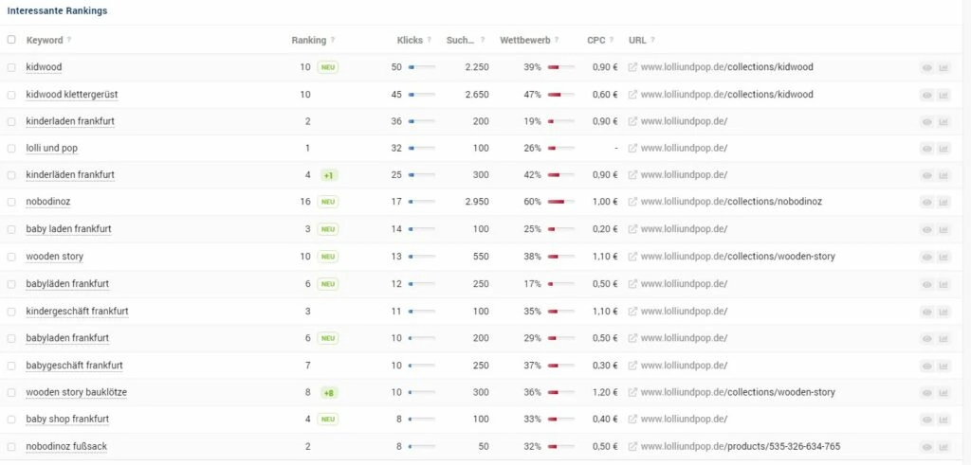Open the help tooltip icon next to Keyword

point(68,40)
